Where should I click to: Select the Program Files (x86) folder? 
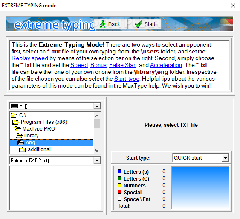tap(44, 122)
